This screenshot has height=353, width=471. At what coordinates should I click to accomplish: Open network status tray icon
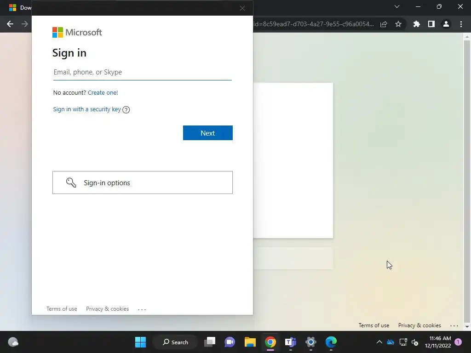(403, 342)
